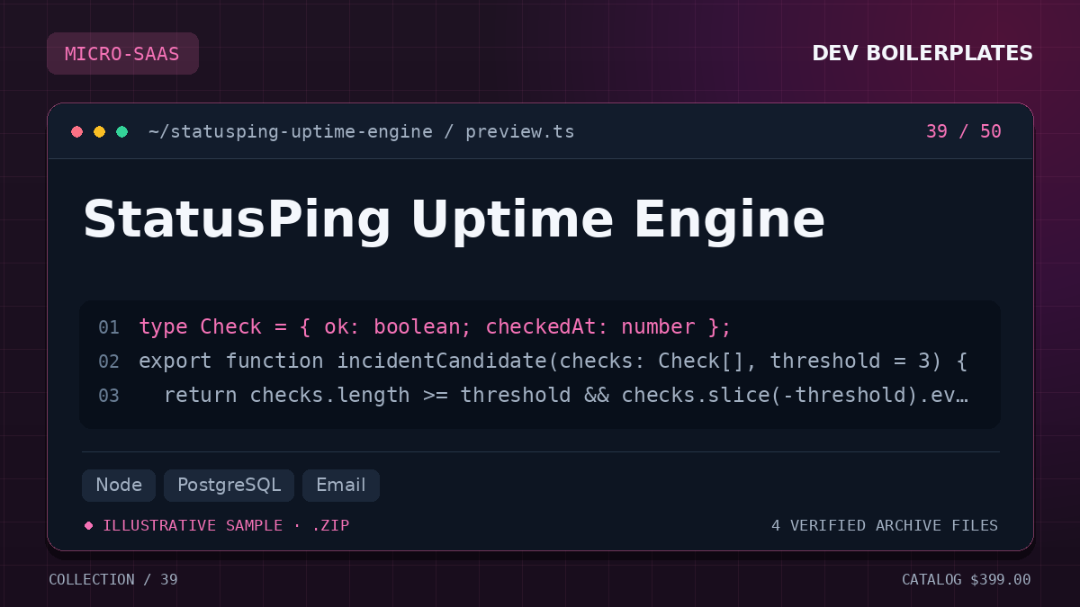1080x607 pixels.
Task: Click the DEV BOILERPLATES heading
Action: [x=922, y=54]
